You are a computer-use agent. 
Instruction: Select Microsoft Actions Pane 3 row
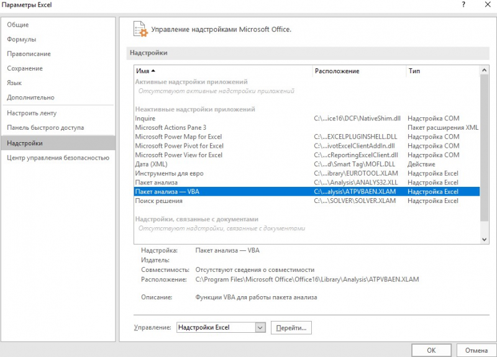(x=307, y=128)
